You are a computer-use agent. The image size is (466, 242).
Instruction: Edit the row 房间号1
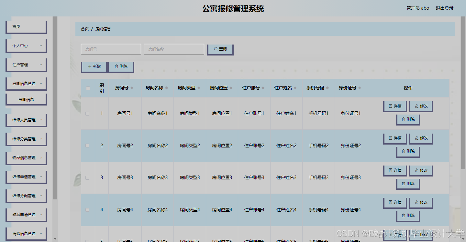point(421,106)
